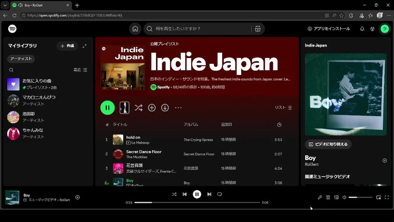Viewport: 394px width, 222px height.
Task: Open connect to a device
Action: coord(336,197)
